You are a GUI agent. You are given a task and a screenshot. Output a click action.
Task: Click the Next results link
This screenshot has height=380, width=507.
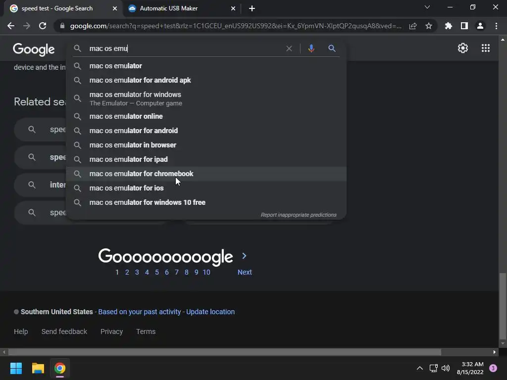click(x=245, y=273)
